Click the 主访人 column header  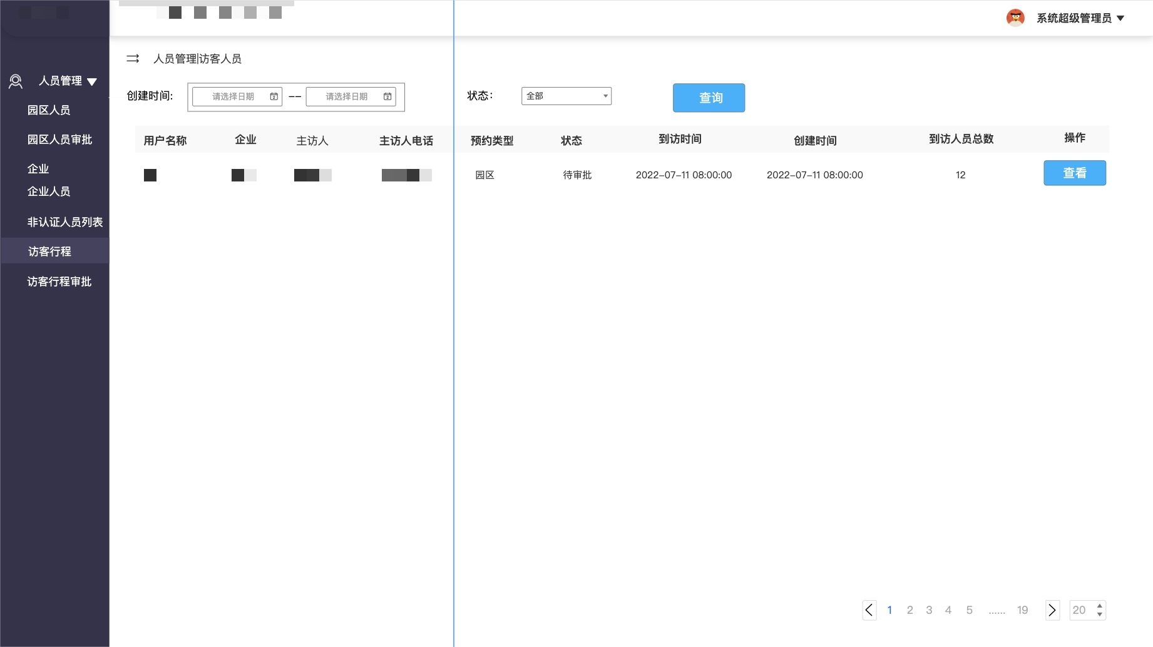[312, 141]
